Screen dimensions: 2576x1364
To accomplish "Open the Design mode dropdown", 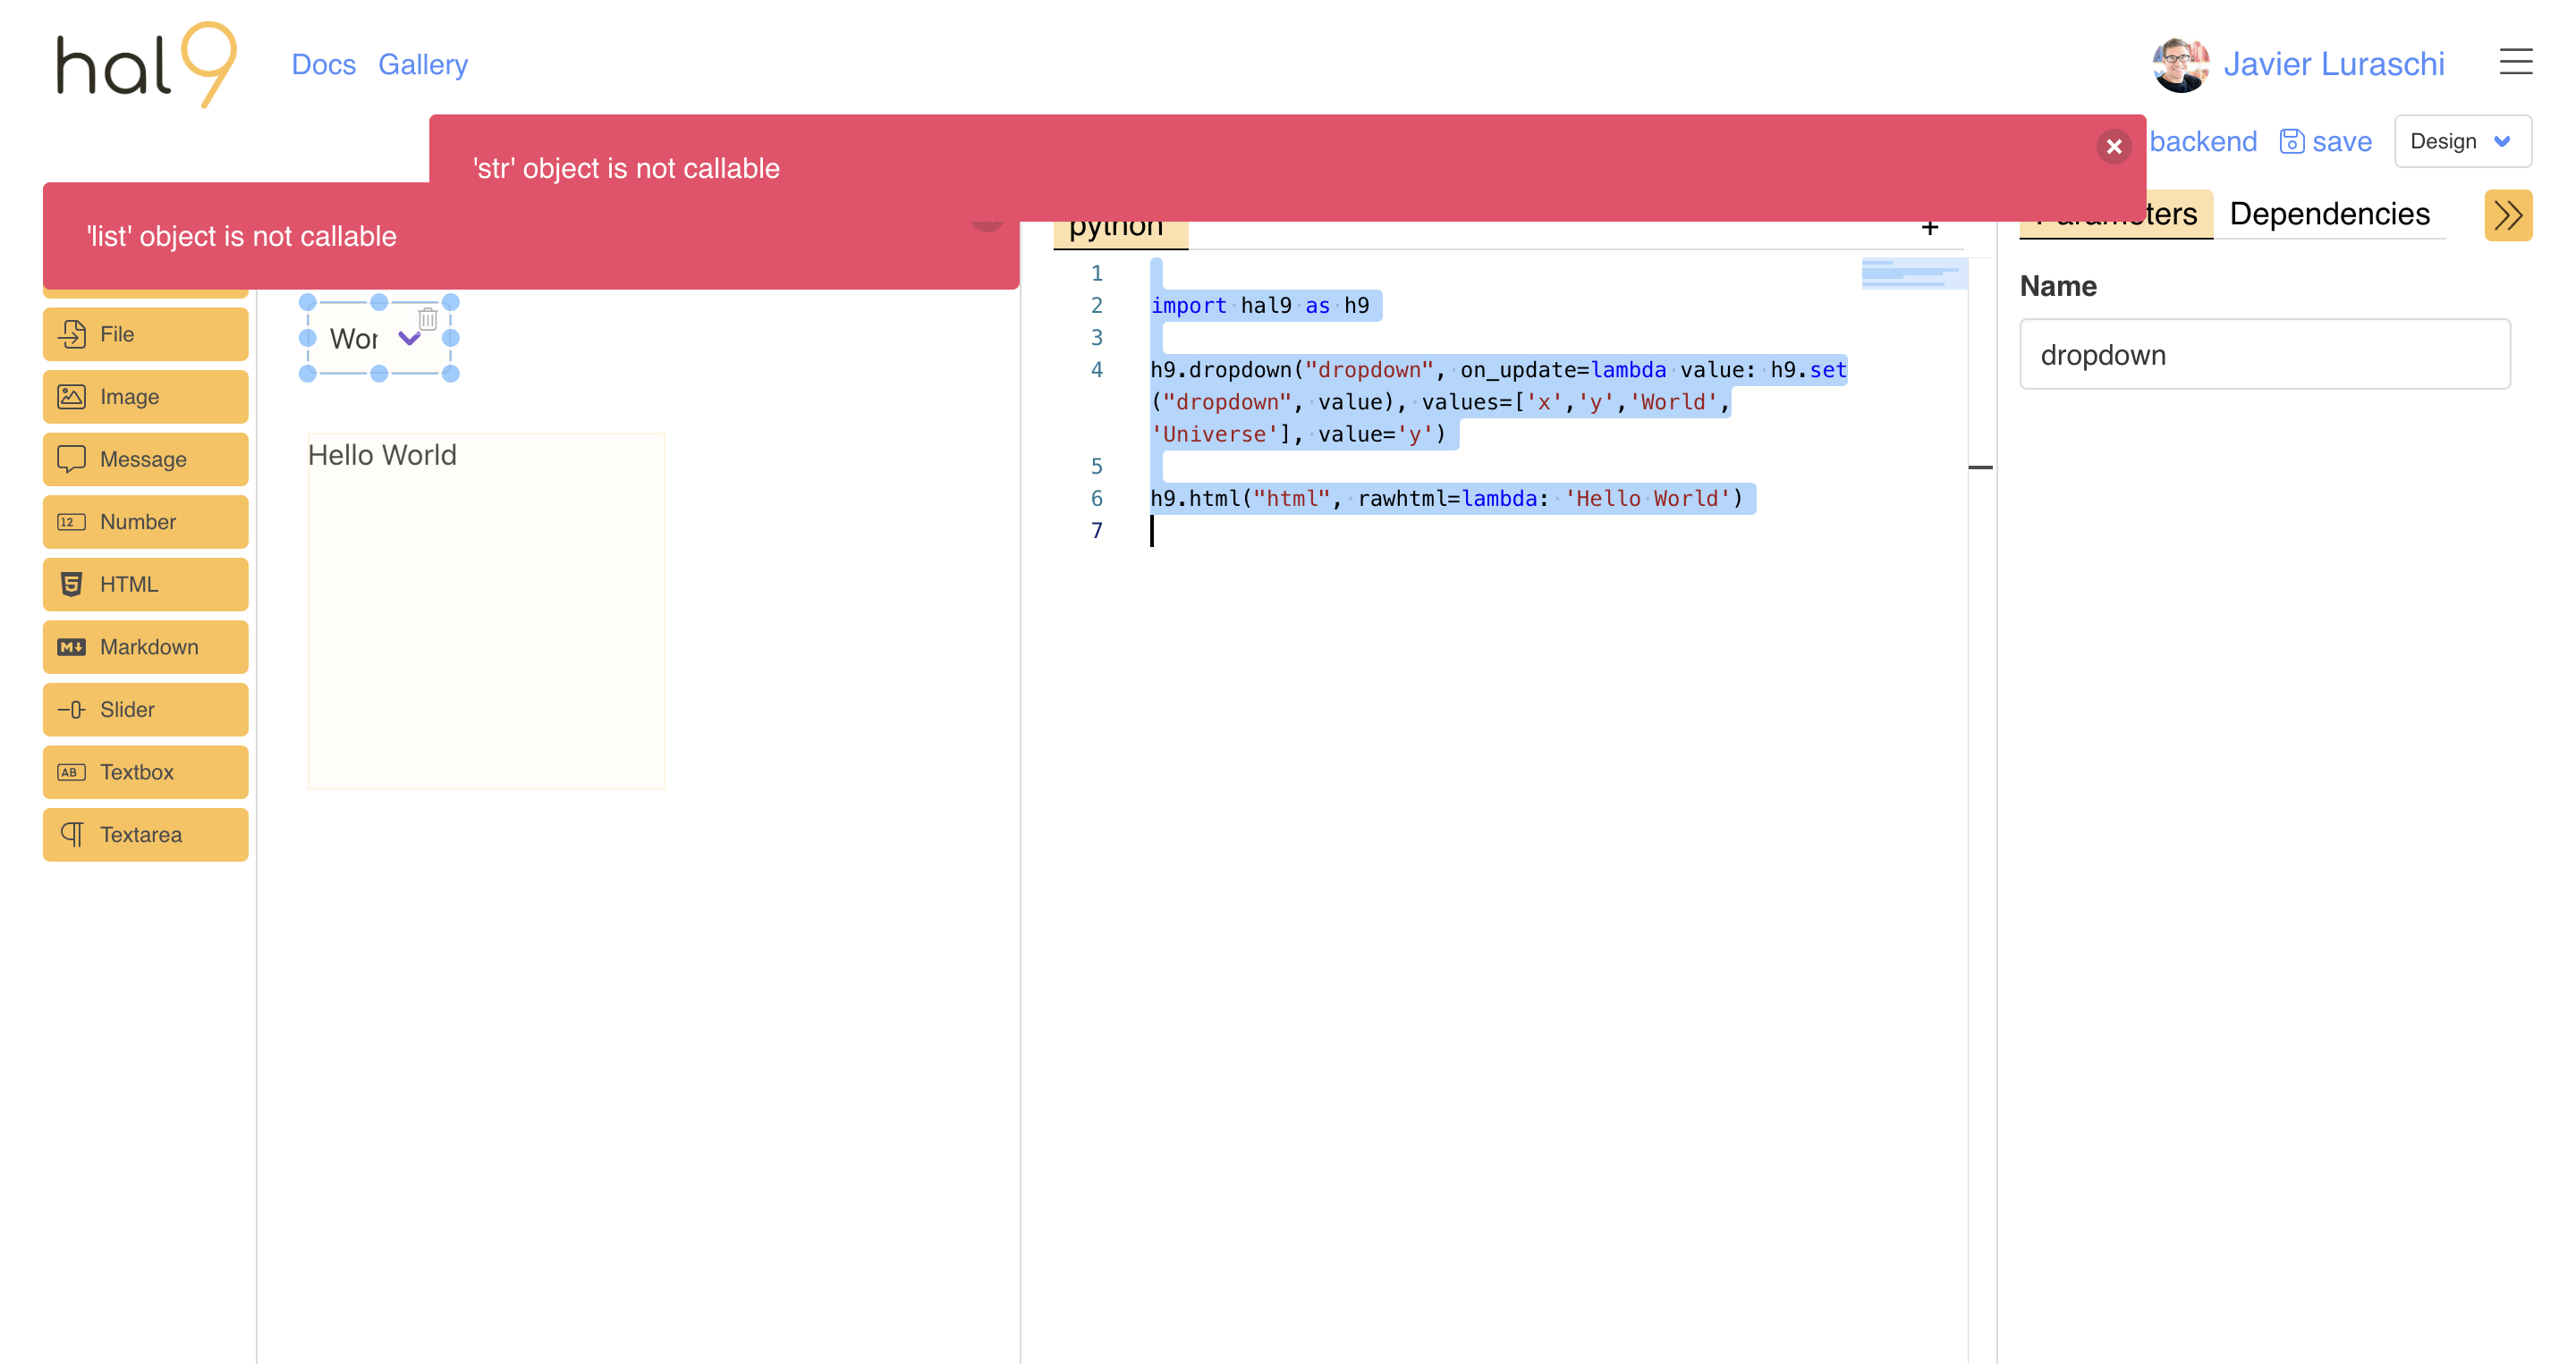I will point(2462,141).
